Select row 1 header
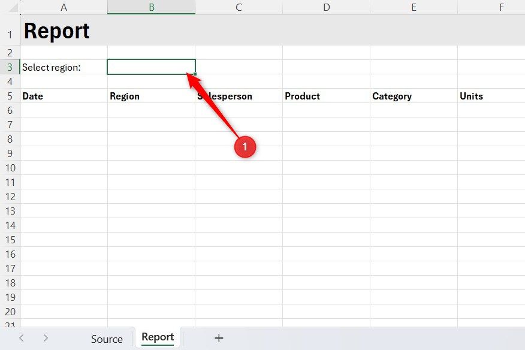The width and height of the screenshot is (525, 350). 10,30
